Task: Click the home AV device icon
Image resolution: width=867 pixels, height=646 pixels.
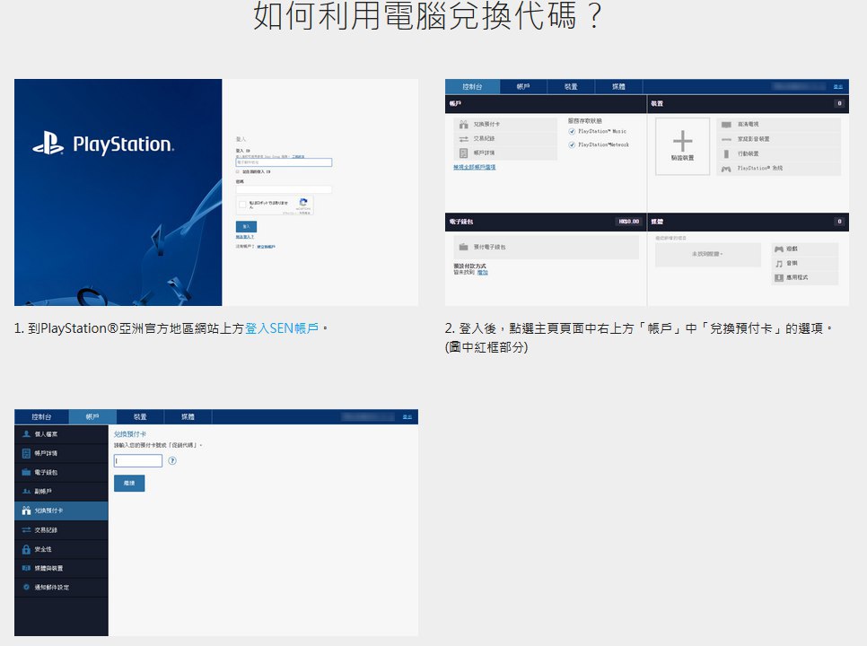Action: point(726,139)
